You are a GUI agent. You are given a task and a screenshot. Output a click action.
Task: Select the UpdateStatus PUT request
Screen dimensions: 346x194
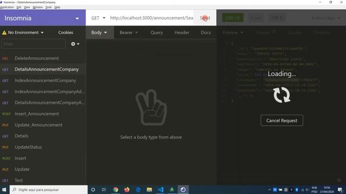(x=43, y=147)
